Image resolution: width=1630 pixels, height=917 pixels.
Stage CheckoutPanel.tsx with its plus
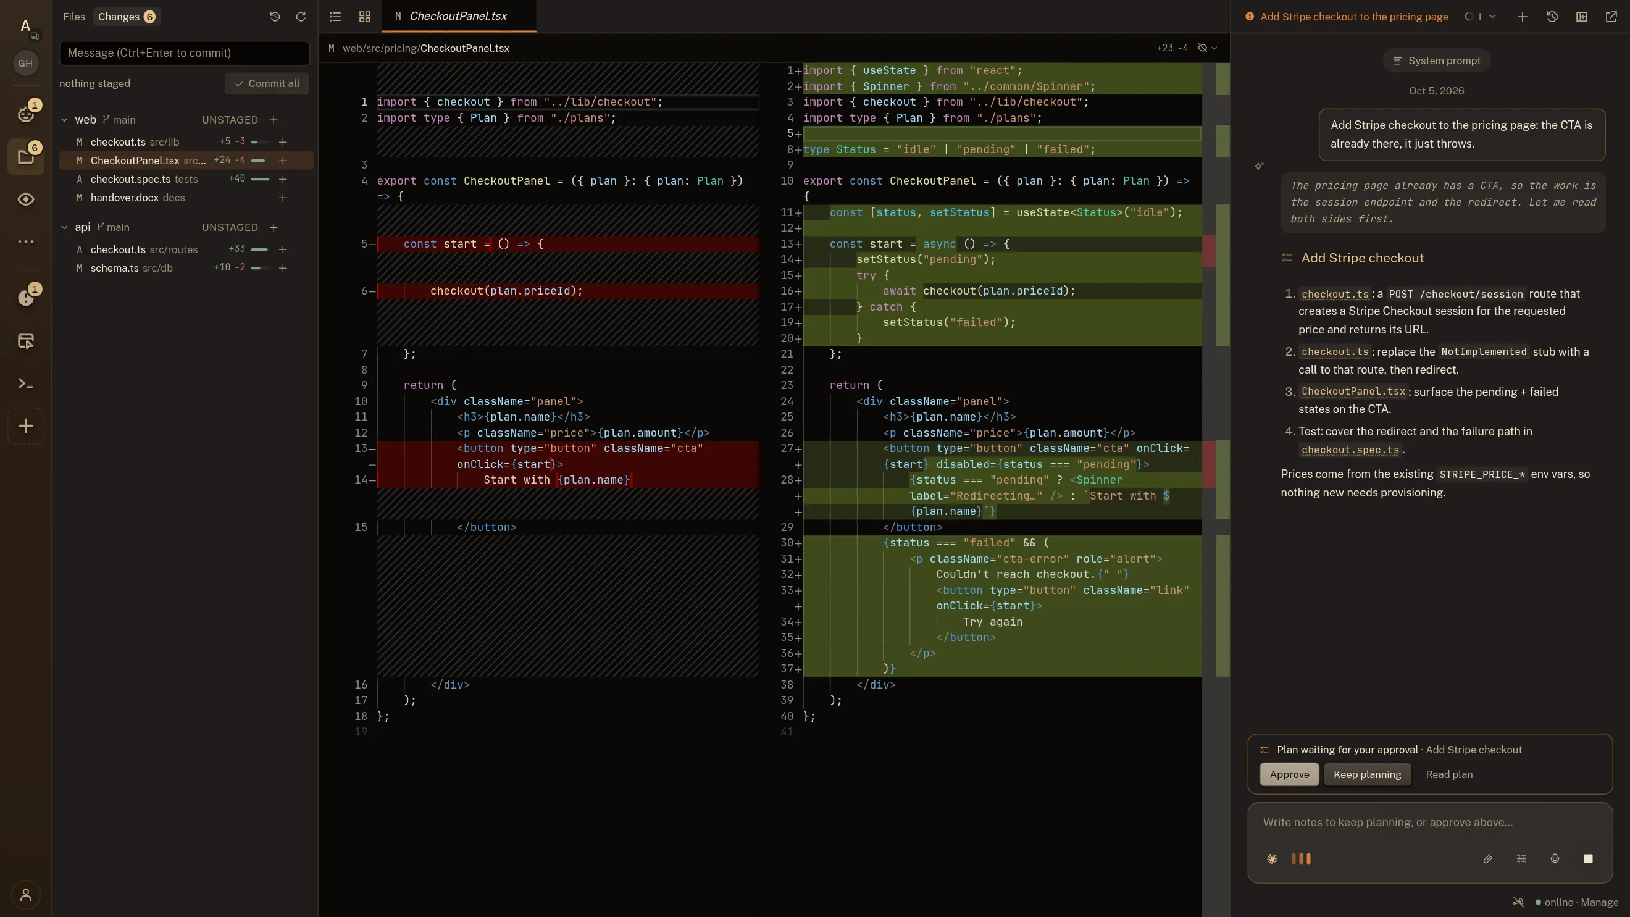(283, 161)
